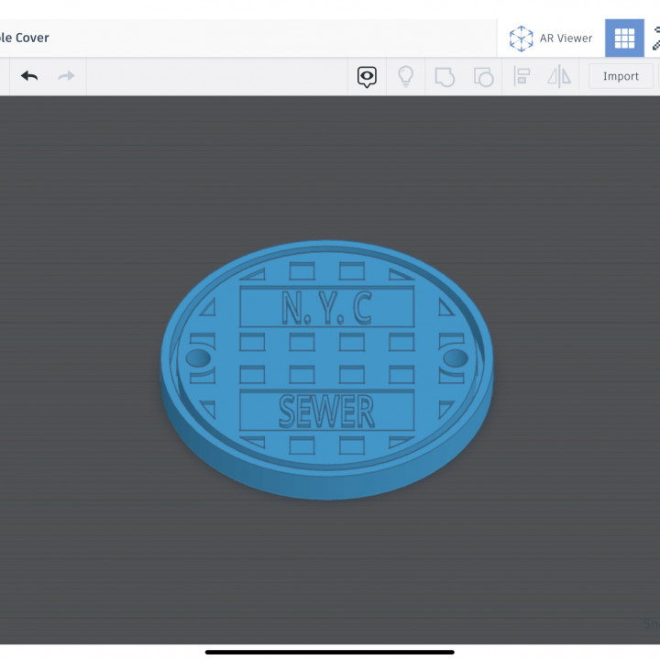
Task: Toggle the show all lightbulb icon
Action: coord(405,77)
